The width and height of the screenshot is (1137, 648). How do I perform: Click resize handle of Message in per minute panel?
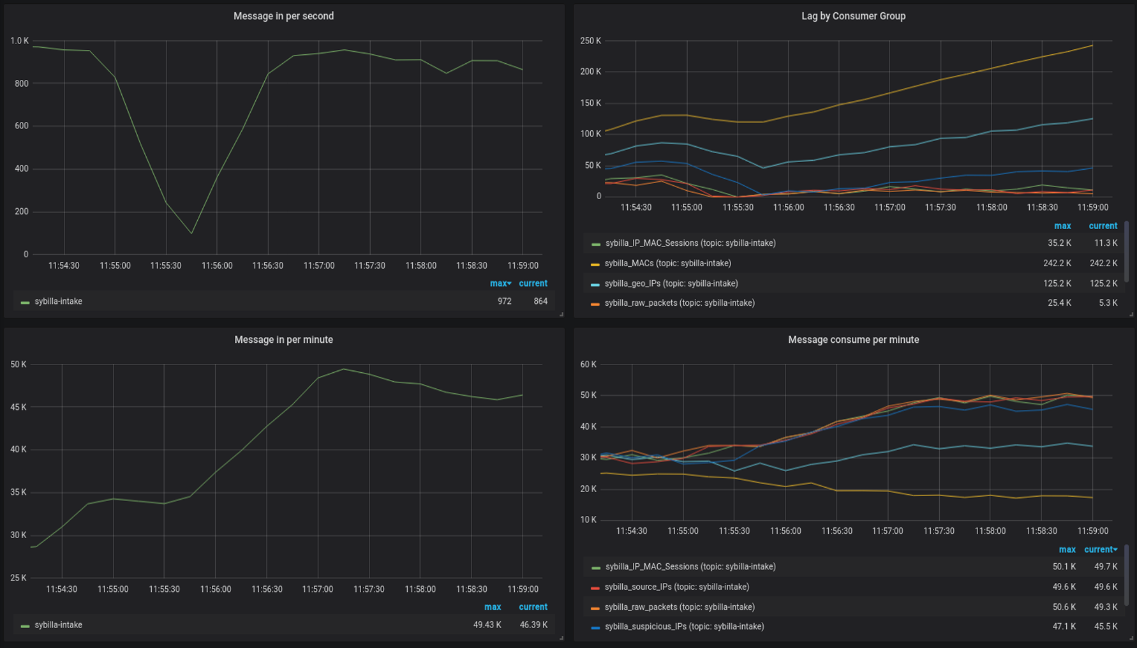coord(561,638)
